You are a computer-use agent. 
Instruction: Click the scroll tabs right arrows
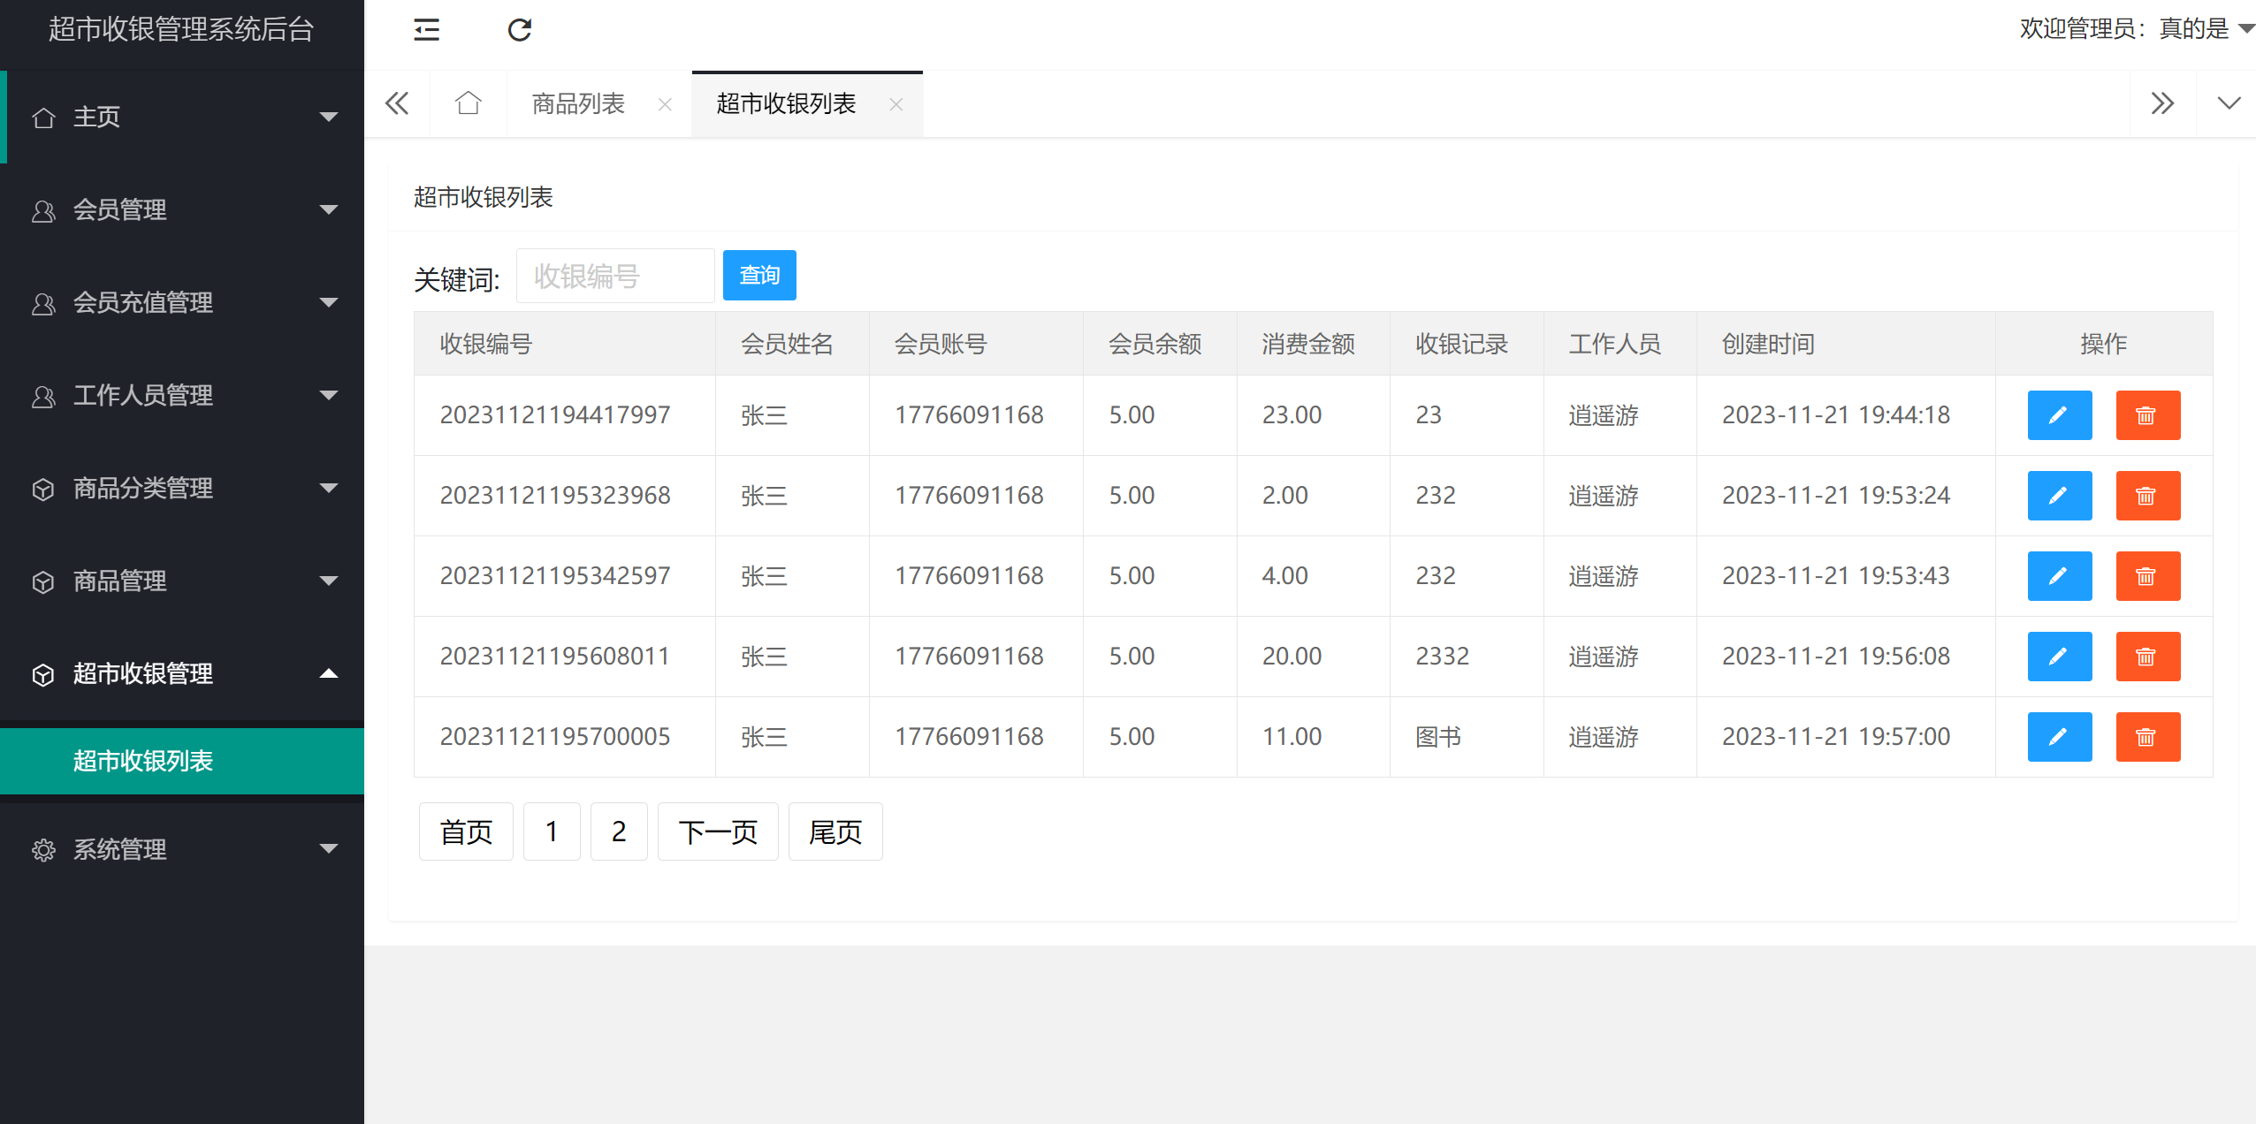point(2164,103)
